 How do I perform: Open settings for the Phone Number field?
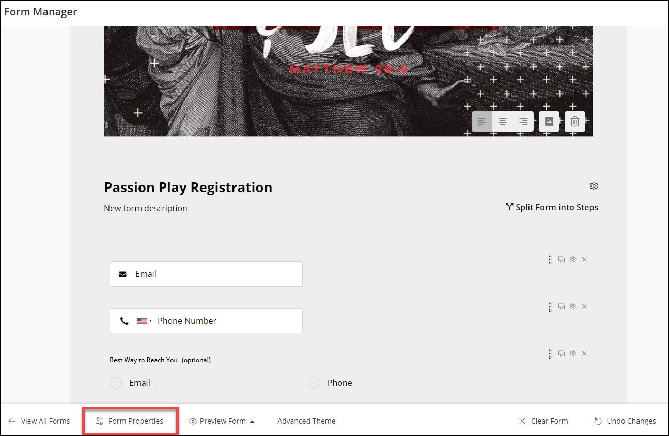[x=573, y=306]
